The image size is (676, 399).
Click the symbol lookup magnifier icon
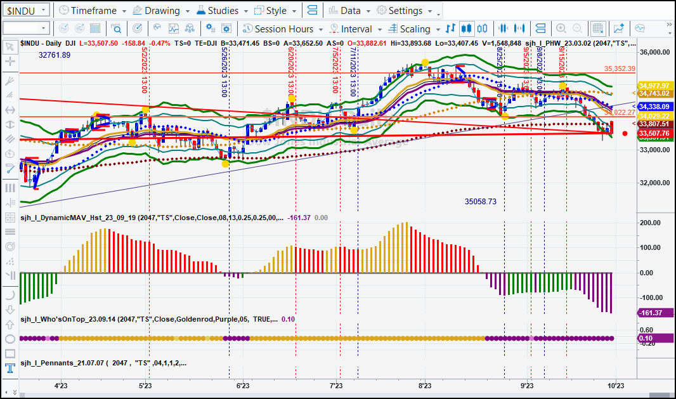(x=116, y=29)
